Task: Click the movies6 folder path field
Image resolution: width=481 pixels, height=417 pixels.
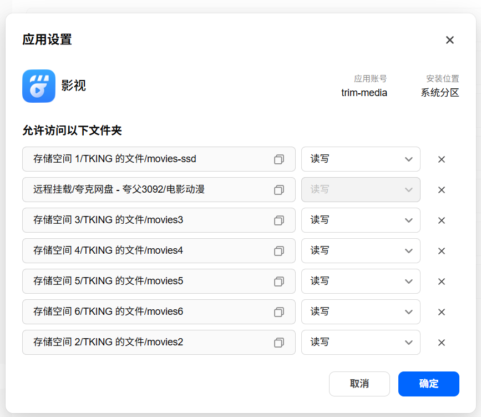Action: pos(159,312)
